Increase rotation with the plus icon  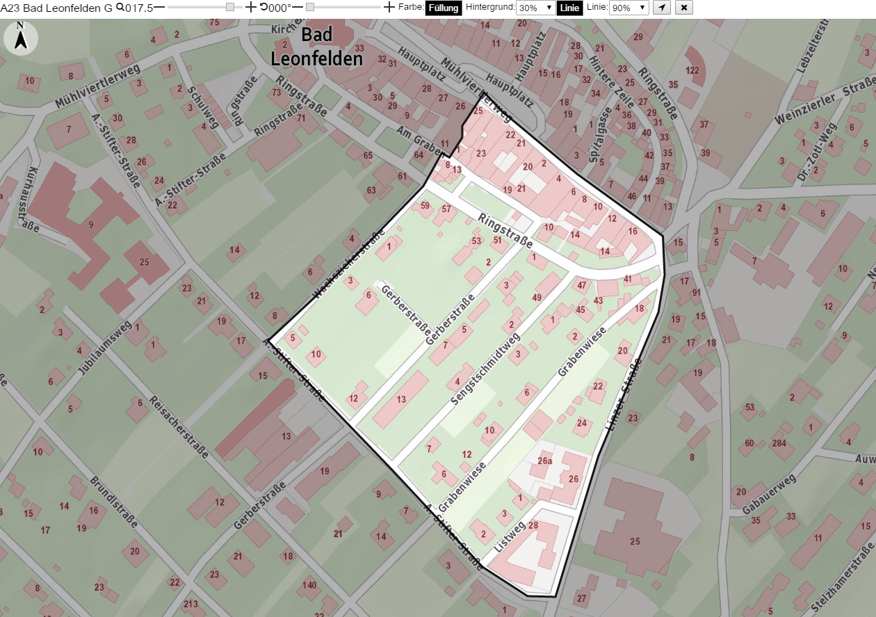389,7
